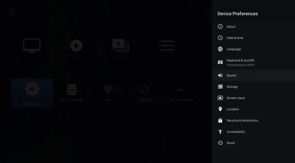Click the Accessibility person icon
This screenshot has height=163, width=295.
(220, 132)
